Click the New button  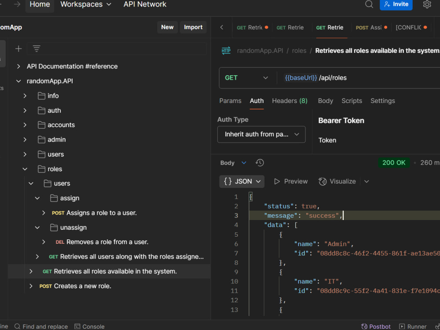(x=167, y=27)
